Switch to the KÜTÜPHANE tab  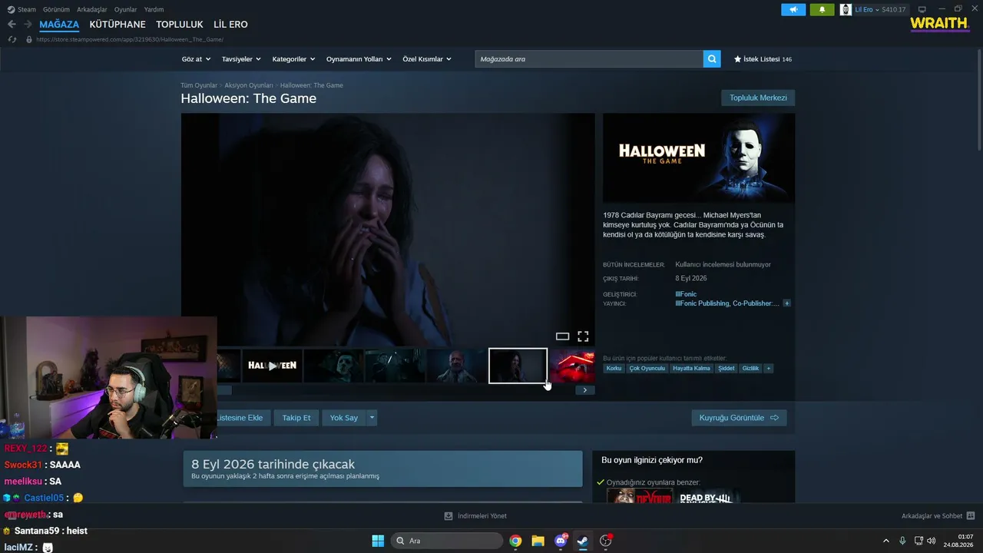pyautogui.click(x=117, y=25)
